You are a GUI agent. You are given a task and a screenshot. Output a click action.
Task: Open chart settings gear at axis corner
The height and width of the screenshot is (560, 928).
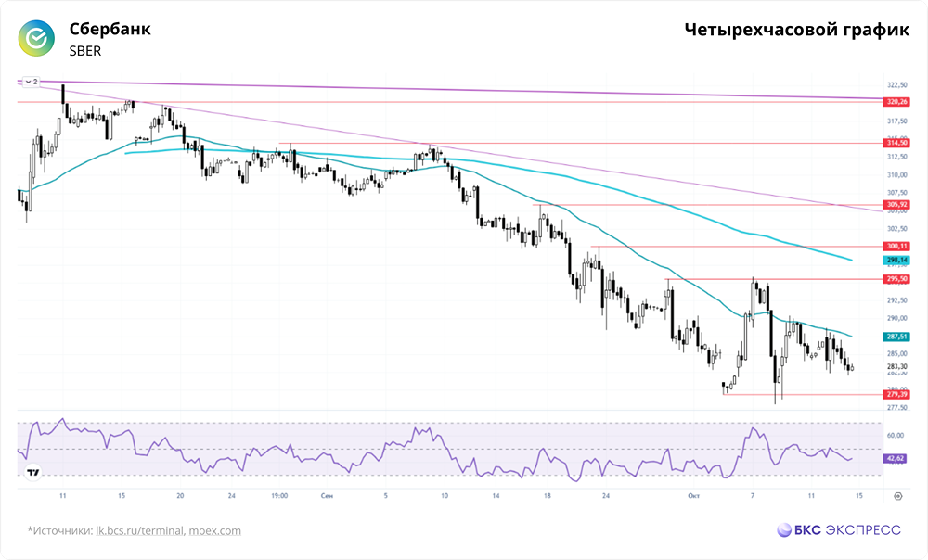[x=897, y=496]
